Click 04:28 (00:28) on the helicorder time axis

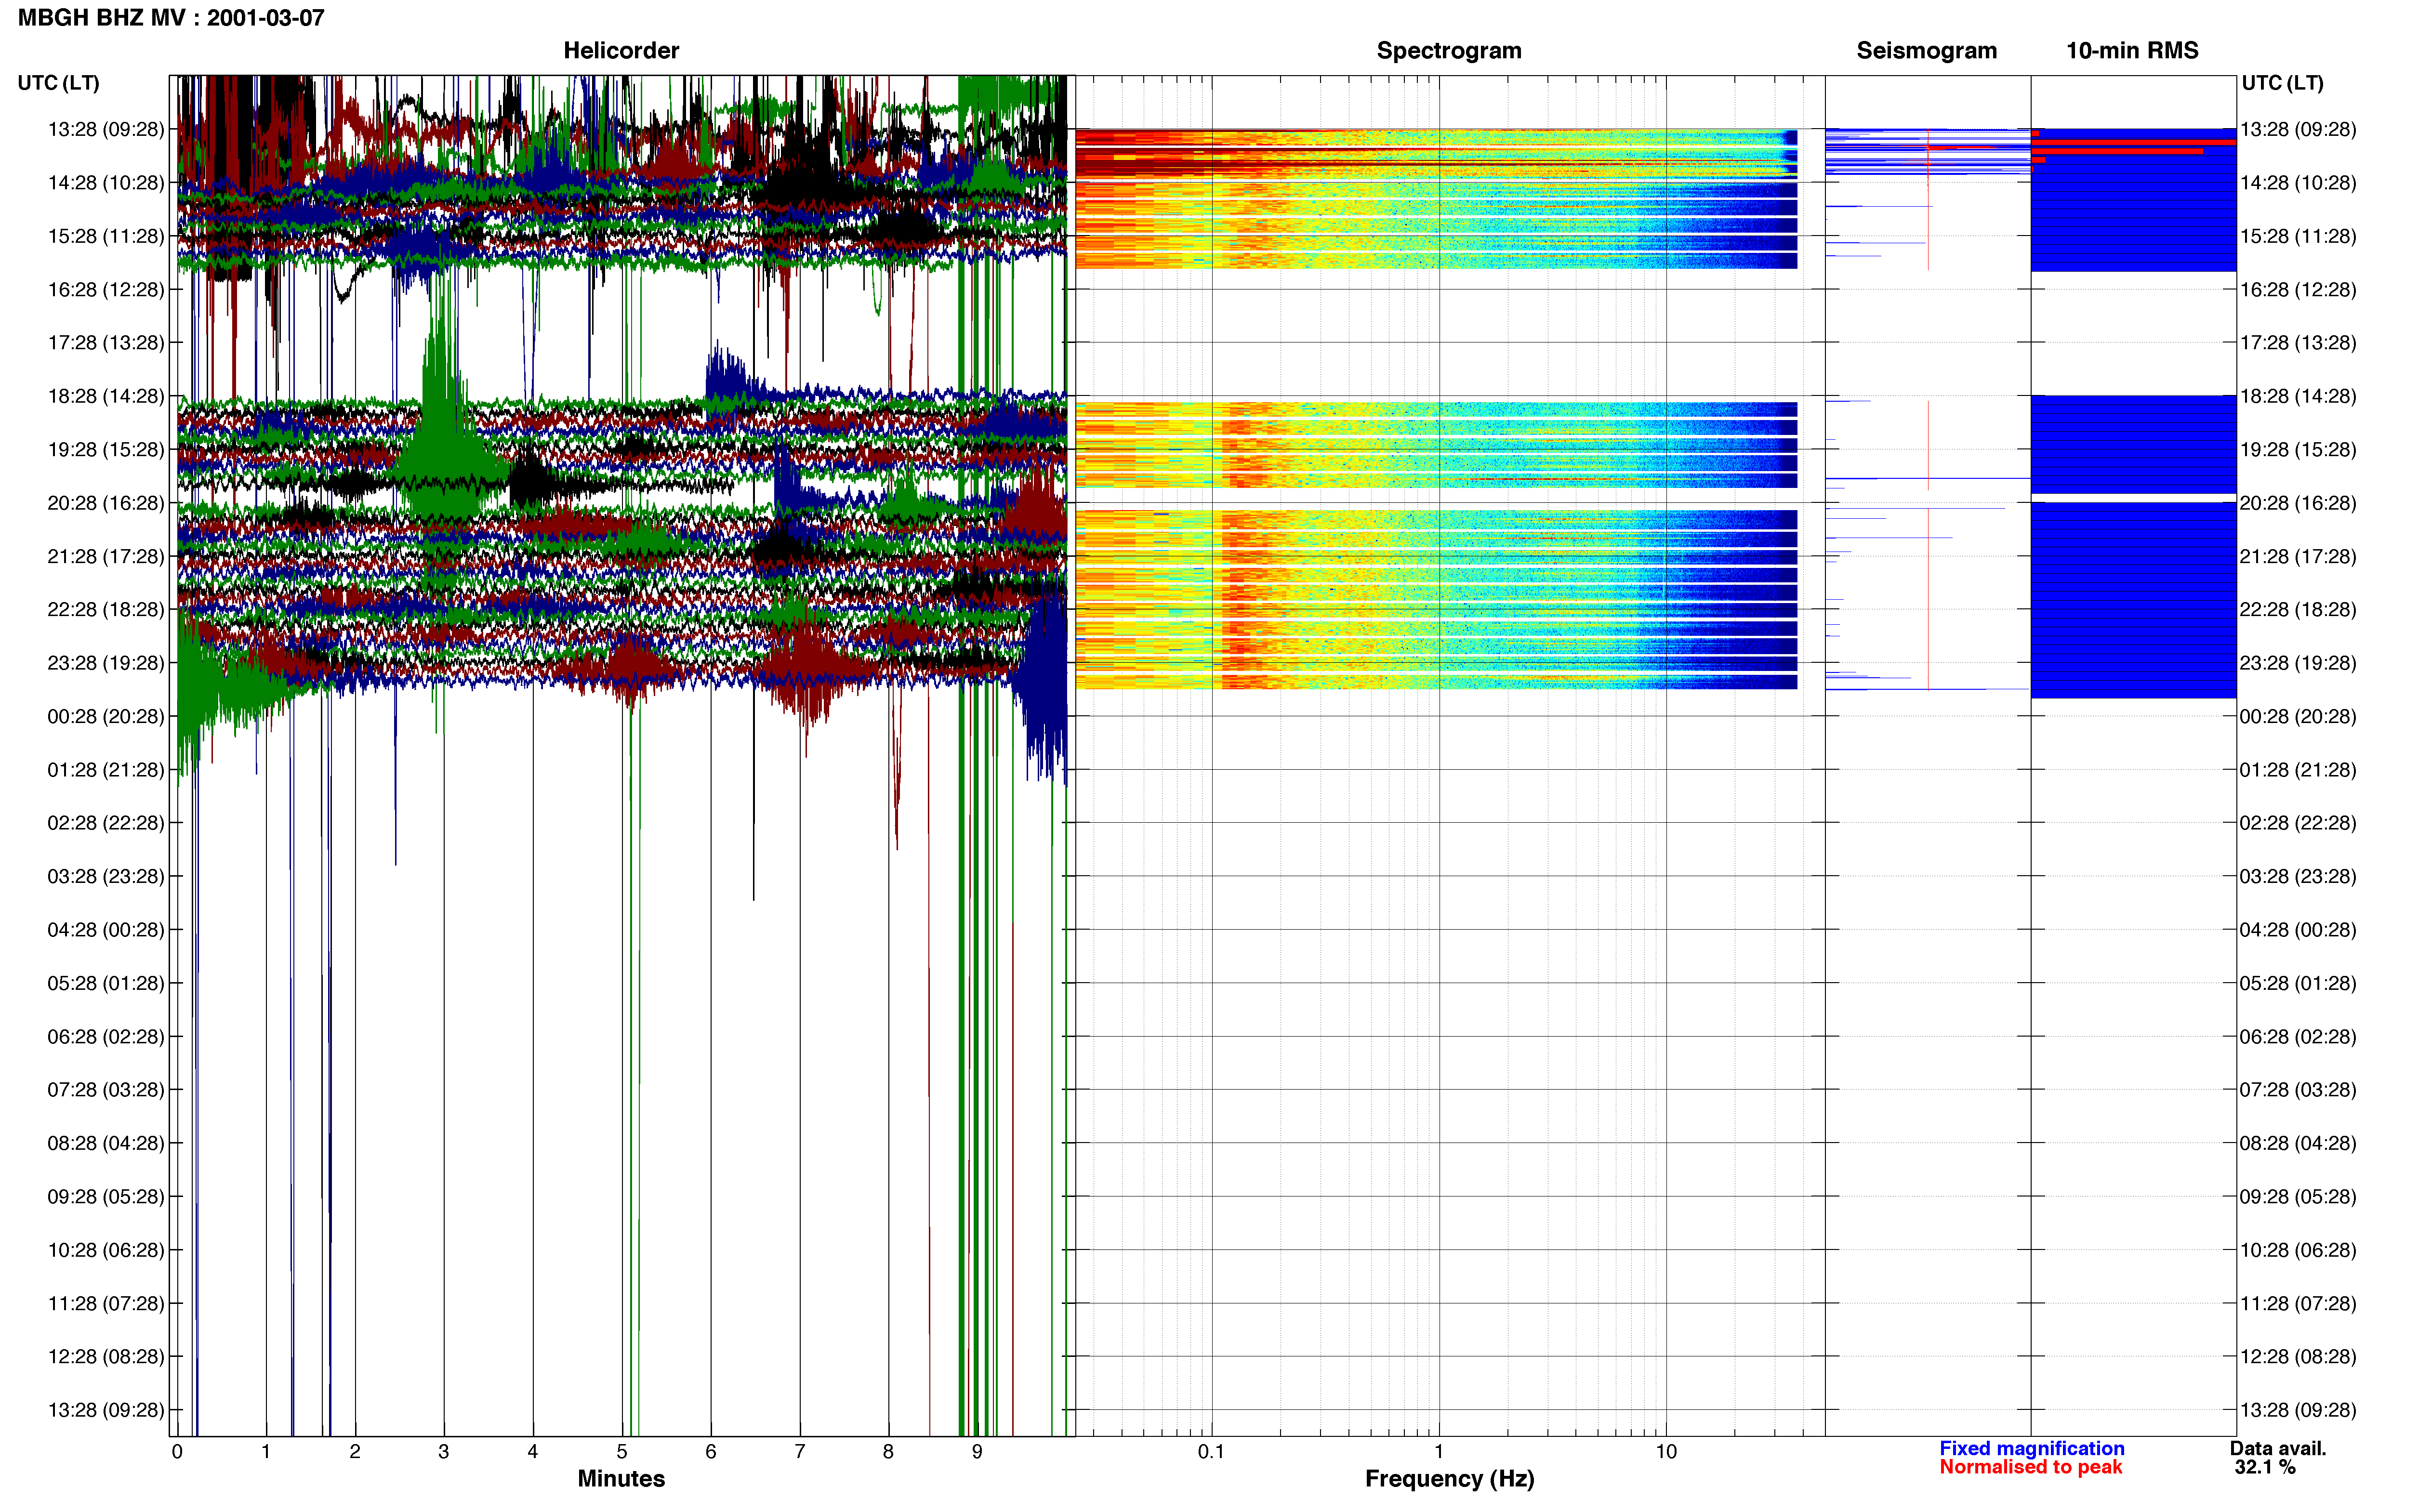[106, 930]
